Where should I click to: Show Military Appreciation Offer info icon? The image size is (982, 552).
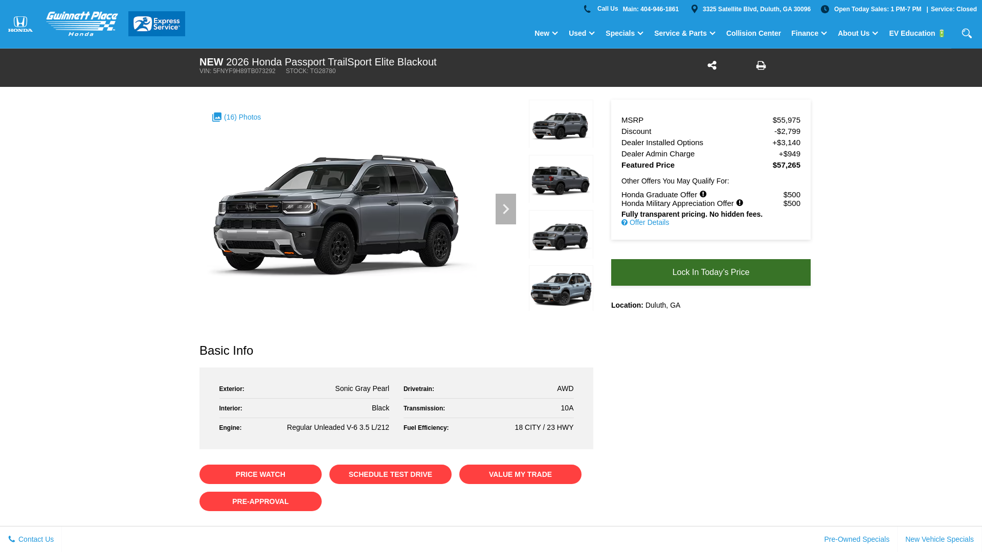click(740, 203)
